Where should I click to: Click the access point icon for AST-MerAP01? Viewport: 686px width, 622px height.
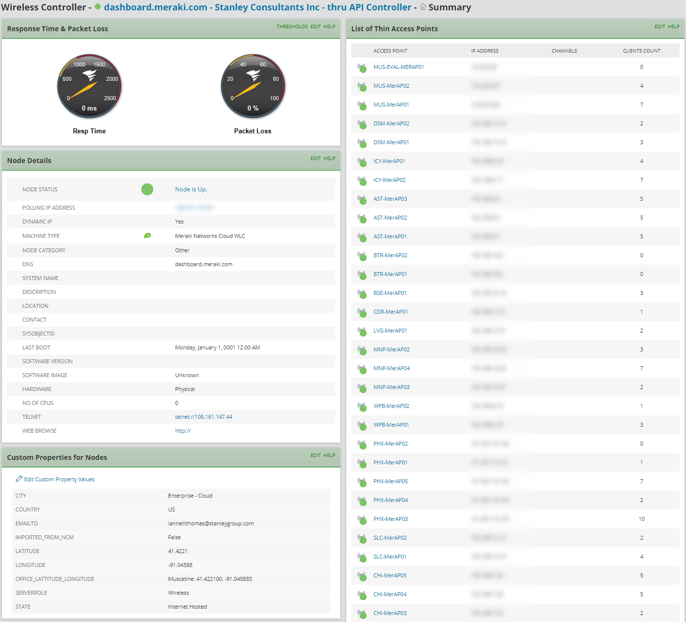click(x=362, y=237)
